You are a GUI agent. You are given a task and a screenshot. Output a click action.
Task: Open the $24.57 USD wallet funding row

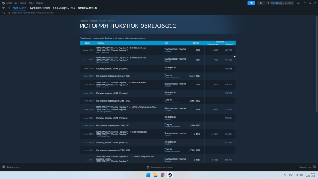pyautogui.click(x=158, y=101)
